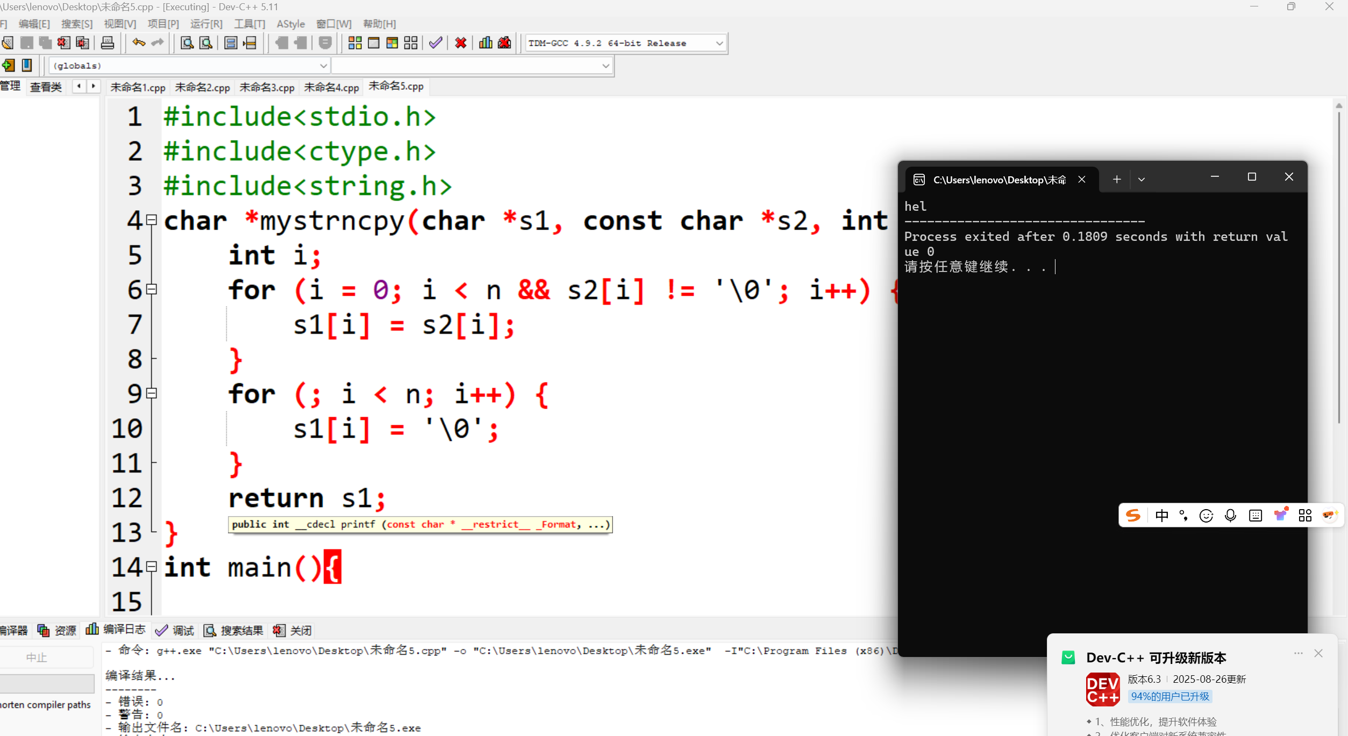Click the Find magnifier toolbar icon

coord(187,43)
